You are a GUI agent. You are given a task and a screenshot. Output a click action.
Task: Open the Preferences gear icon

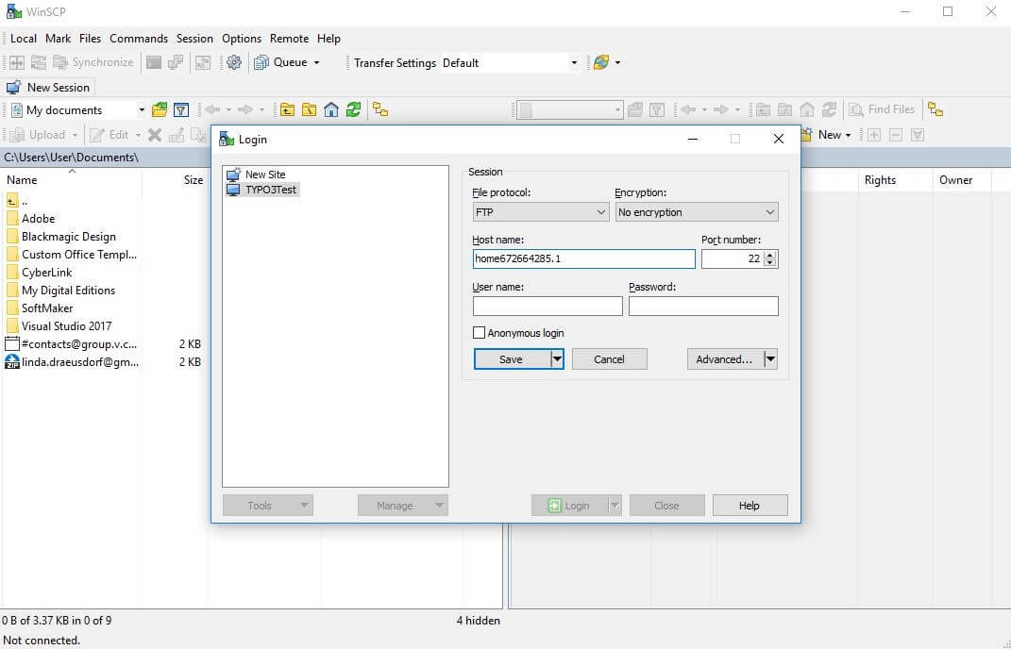(234, 62)
